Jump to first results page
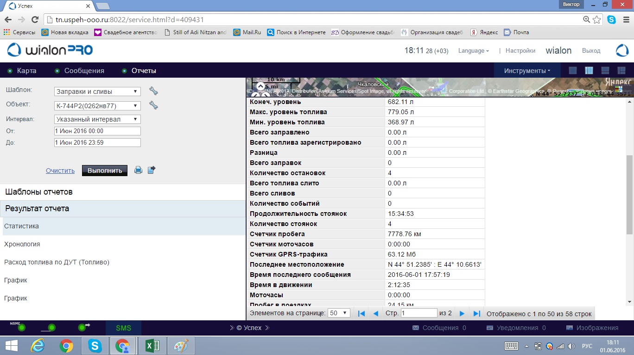Image resolution: width=634 pixels, height=355 pixels. point(361,313)
